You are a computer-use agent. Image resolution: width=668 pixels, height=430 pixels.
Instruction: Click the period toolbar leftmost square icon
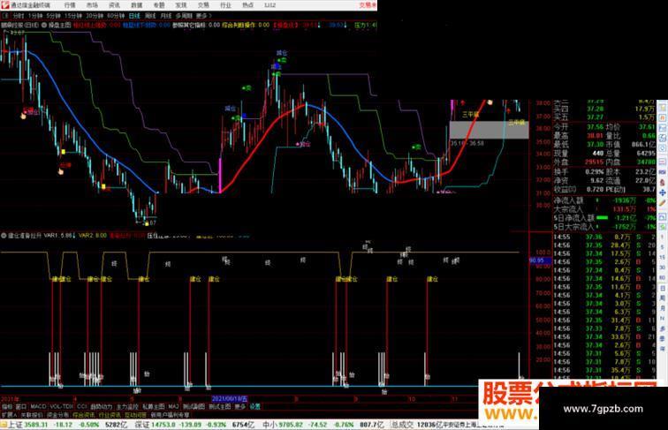[5, 16]
